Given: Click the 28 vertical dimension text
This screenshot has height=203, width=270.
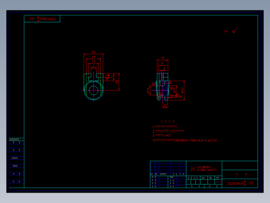Looking at the screenshot, I should coord(117,82).
